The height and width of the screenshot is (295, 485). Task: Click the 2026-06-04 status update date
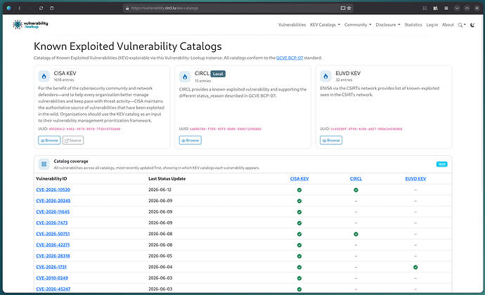tap(160, 267)
